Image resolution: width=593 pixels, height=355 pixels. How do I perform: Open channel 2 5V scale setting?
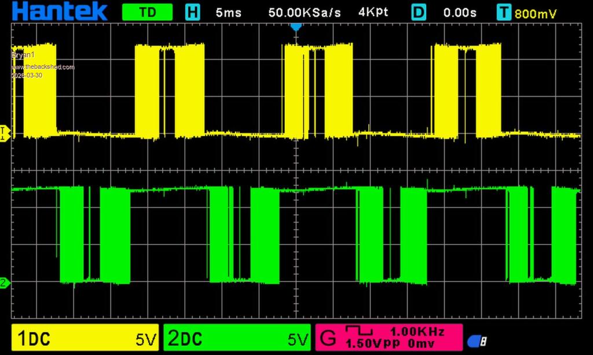pos(299,339)
